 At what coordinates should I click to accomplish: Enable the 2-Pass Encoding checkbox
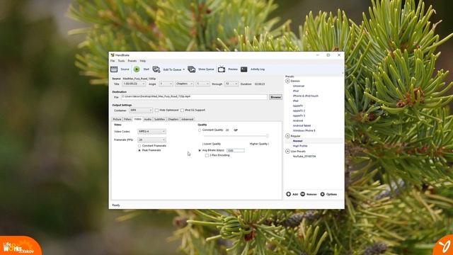point(207,155)
